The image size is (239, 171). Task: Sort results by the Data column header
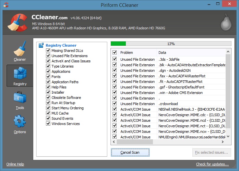(x=191, y=53)
